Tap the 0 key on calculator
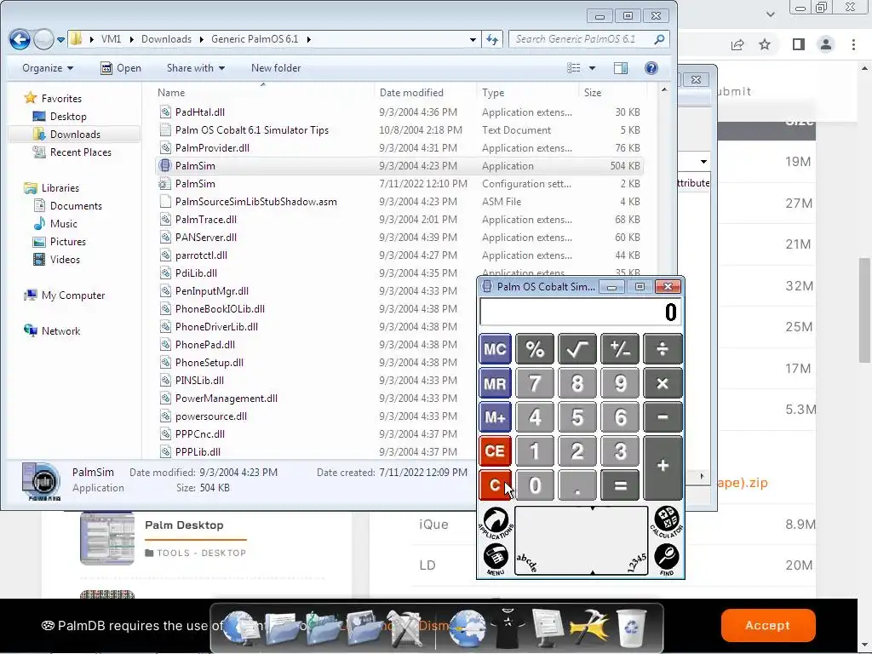The height and width of the screenshot is (654, 872). (x=535, y=485)
